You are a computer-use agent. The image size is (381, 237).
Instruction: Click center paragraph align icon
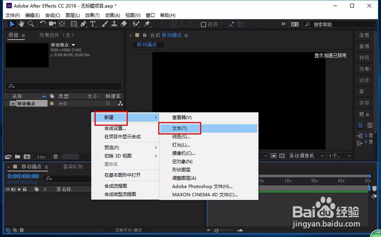[370, 125]
